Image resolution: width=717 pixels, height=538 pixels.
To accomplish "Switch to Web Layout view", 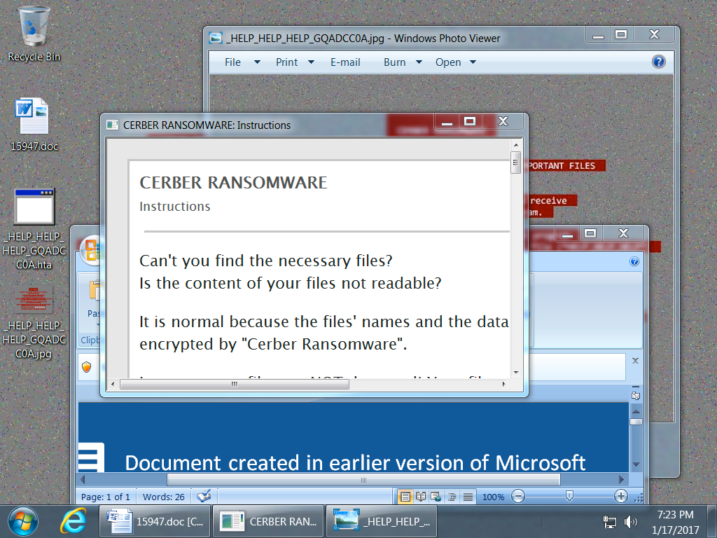I will [x=436, y=497].
